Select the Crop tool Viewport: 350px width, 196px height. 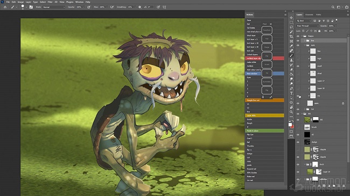pyautogui.click(x=291, y=37)
